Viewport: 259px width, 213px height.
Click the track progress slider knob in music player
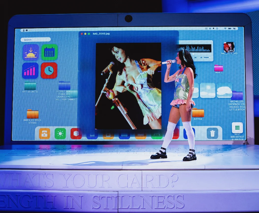tap(193, 54)
